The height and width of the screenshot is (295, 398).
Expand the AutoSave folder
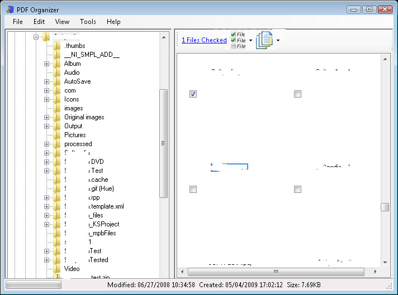point(46,81)
